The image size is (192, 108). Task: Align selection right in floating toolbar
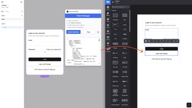[160, 41]
